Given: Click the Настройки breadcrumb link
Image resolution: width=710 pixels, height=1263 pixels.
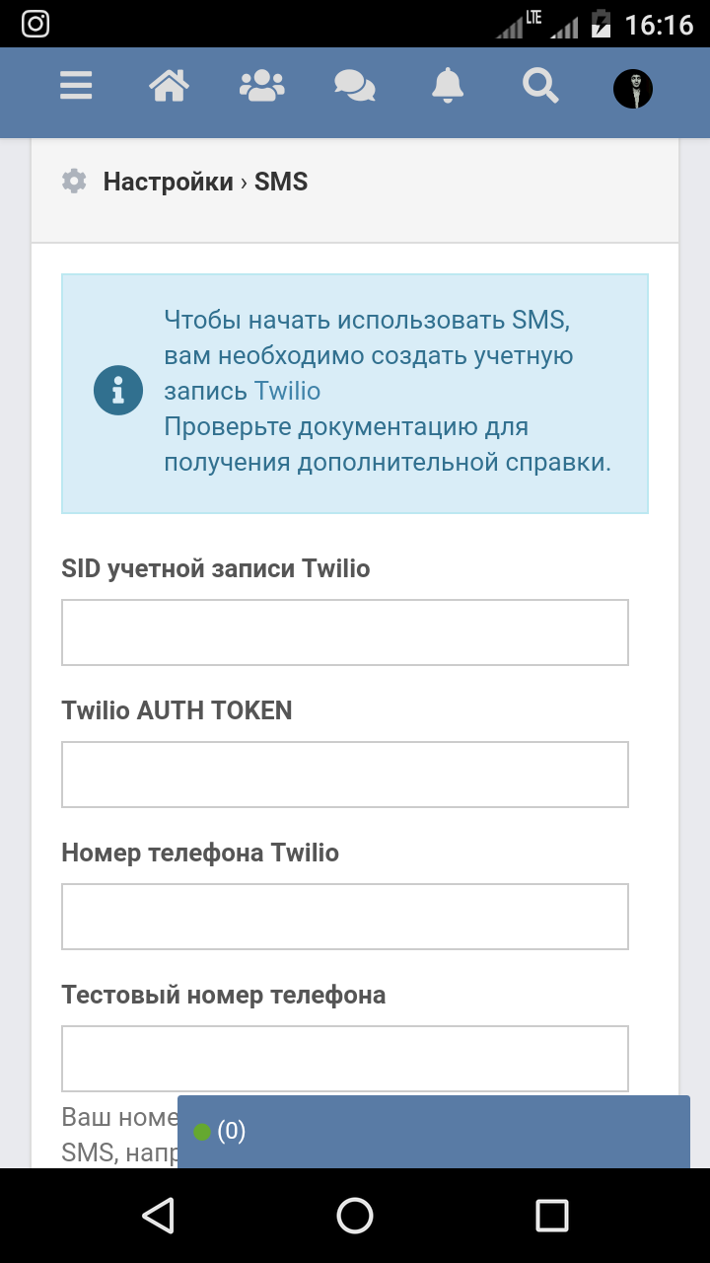Looking at the screenshot, I should (168, 182).
